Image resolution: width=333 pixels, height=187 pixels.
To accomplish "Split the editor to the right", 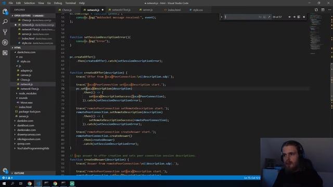I will click(323, 10).
